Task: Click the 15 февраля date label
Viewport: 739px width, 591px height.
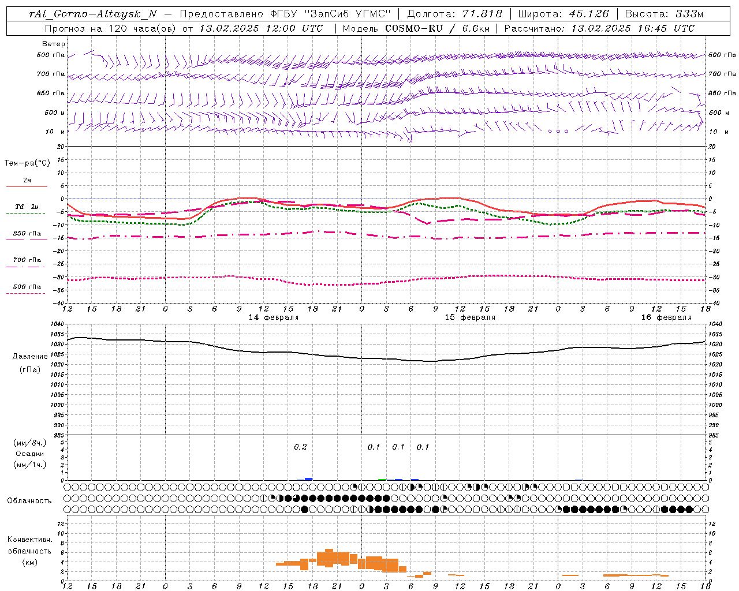Action: pos(470,317)
